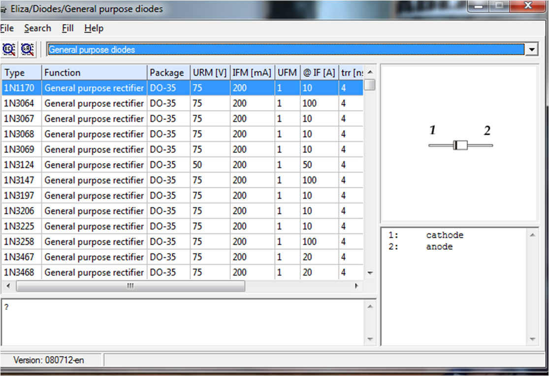
Task: Select the 1N3068 diode row
Action: pyautogui.click(x=182, y=134)
